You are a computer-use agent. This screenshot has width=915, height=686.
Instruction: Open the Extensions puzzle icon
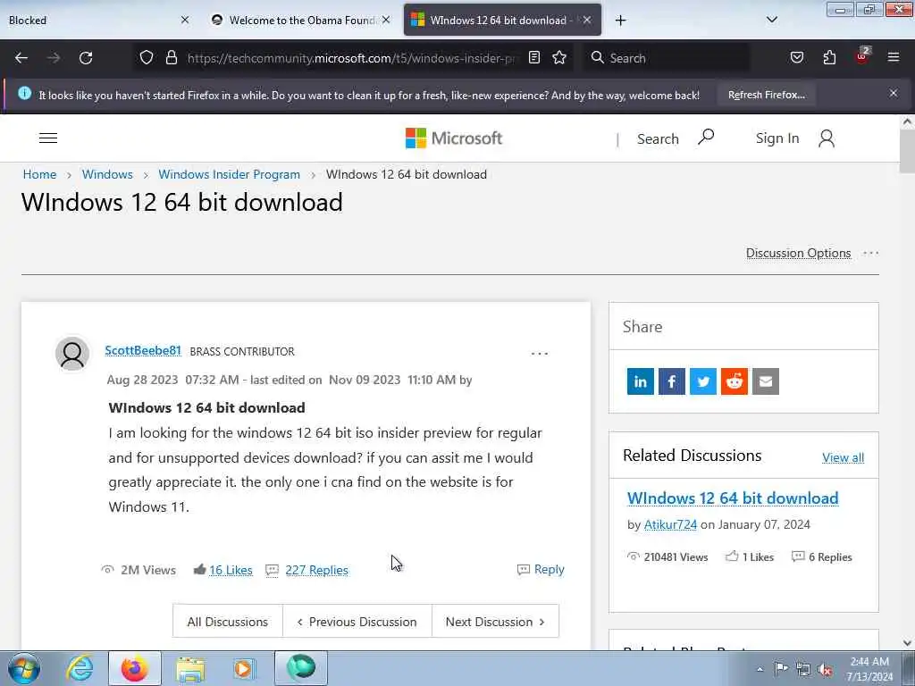(x=829, y=57)
